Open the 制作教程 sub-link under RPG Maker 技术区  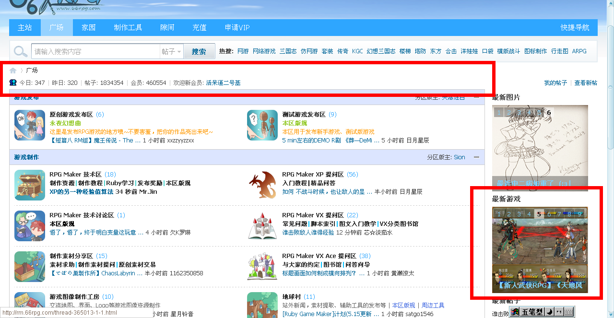[x=91, y=183]
